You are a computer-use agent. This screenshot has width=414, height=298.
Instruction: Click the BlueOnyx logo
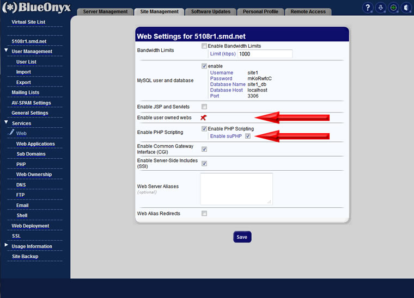[36, 8]
